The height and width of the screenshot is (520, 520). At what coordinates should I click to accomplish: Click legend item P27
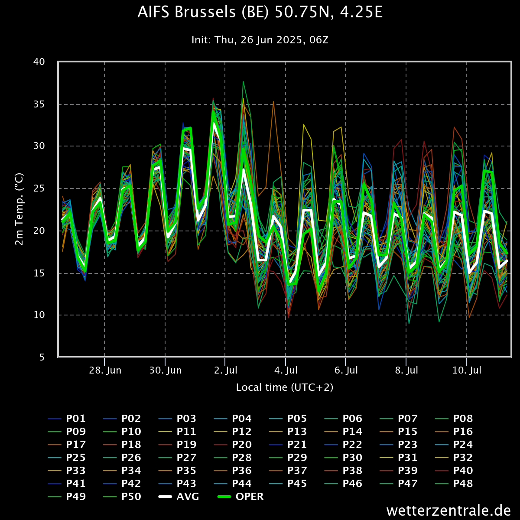pyautogui.click(x=178, y=458)
